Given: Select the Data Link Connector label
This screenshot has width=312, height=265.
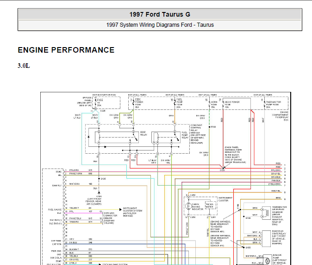Looking at the screenshot, I should [111, 218].
